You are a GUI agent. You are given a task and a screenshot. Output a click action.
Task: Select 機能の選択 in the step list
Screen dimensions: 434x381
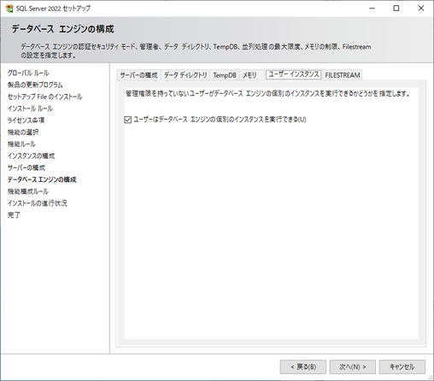pos(23,132)
